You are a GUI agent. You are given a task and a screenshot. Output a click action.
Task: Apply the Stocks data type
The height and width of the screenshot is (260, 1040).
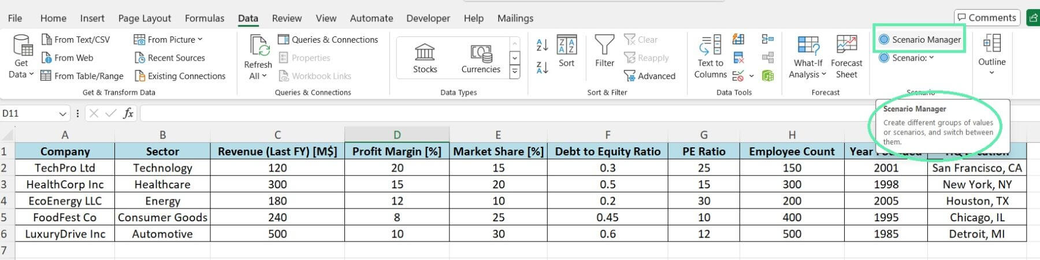425,58
